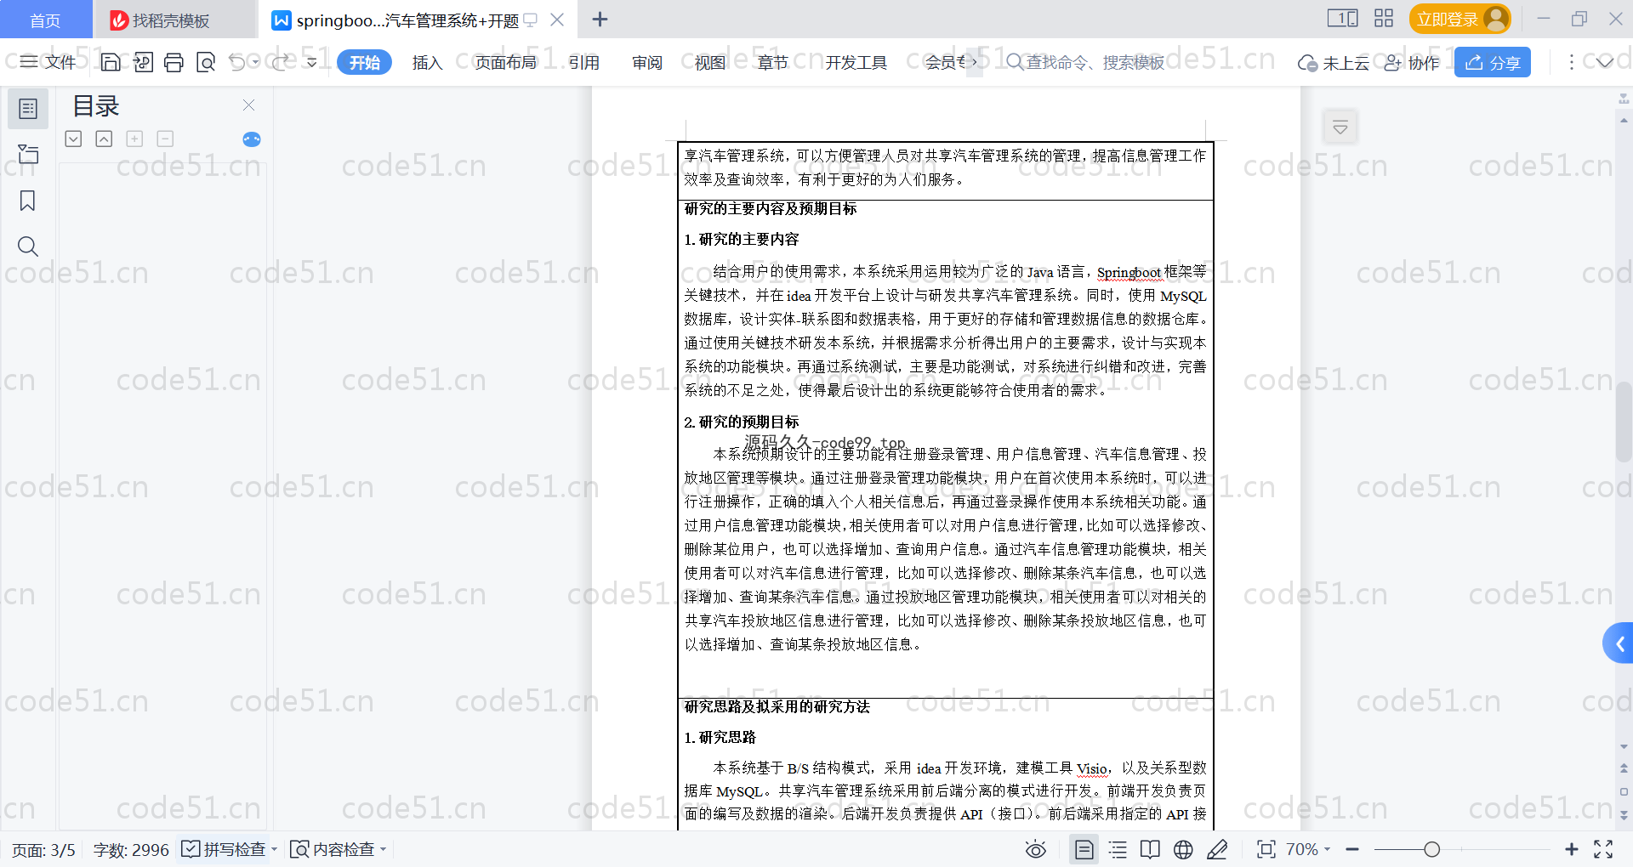
Task: Click the undo arrow icon
Action: (x=237, y=62)
